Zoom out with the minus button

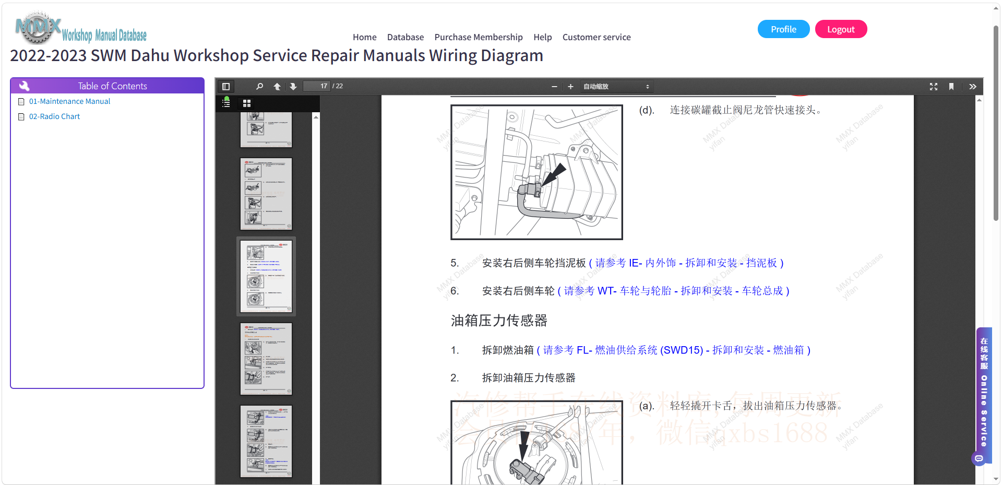click(554, 87)
